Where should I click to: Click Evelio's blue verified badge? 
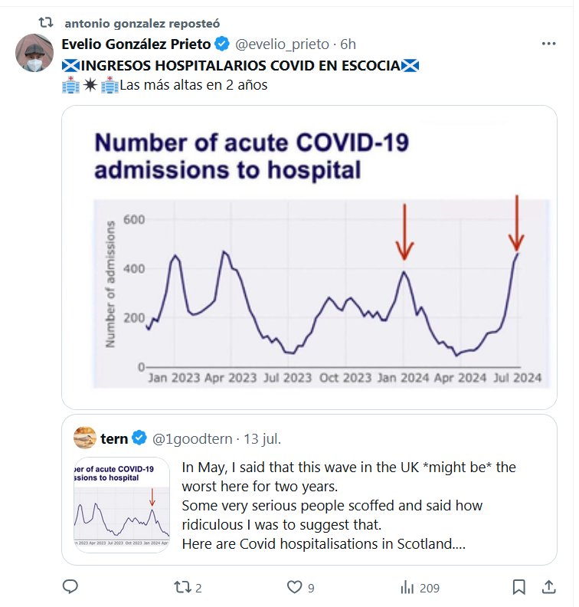222,44
